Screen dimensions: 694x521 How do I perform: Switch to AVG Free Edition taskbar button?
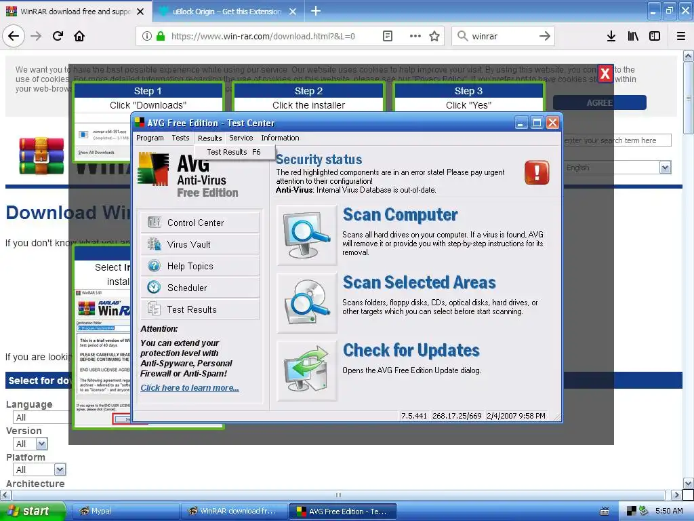tap(342, 511)
